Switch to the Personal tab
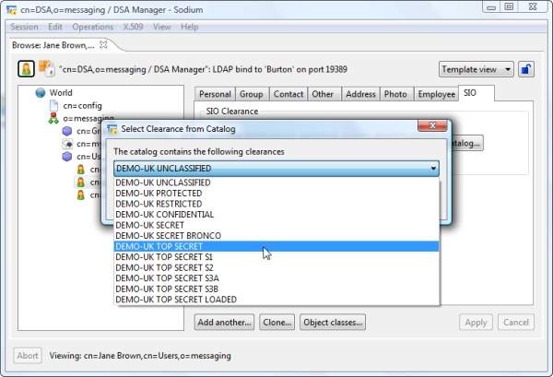 click(x=215, y=94)
